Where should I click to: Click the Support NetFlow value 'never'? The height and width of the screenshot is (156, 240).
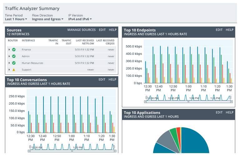91,70
